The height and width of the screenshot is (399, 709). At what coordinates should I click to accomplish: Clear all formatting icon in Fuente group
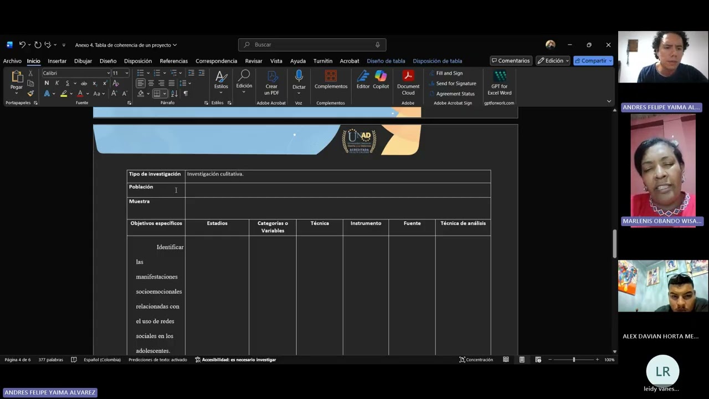[x=116, y=83]
